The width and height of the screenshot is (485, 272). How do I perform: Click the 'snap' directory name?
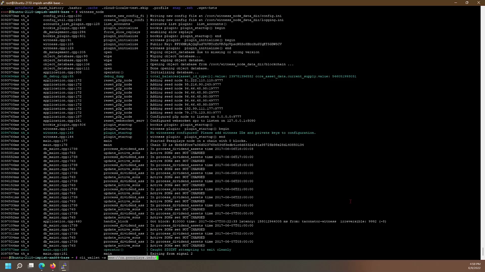[176, 8]
